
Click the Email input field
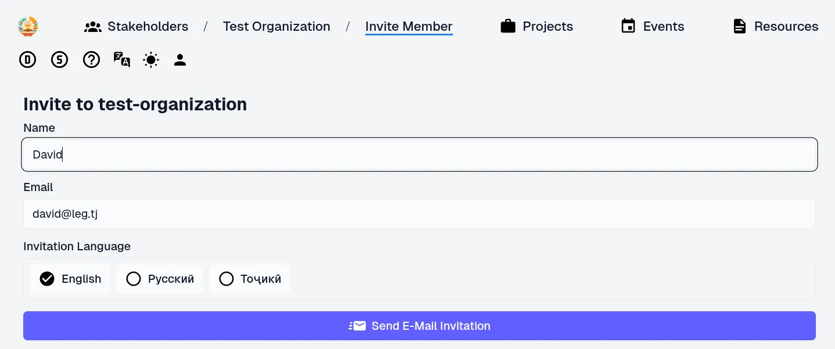[x=419, y=214]
